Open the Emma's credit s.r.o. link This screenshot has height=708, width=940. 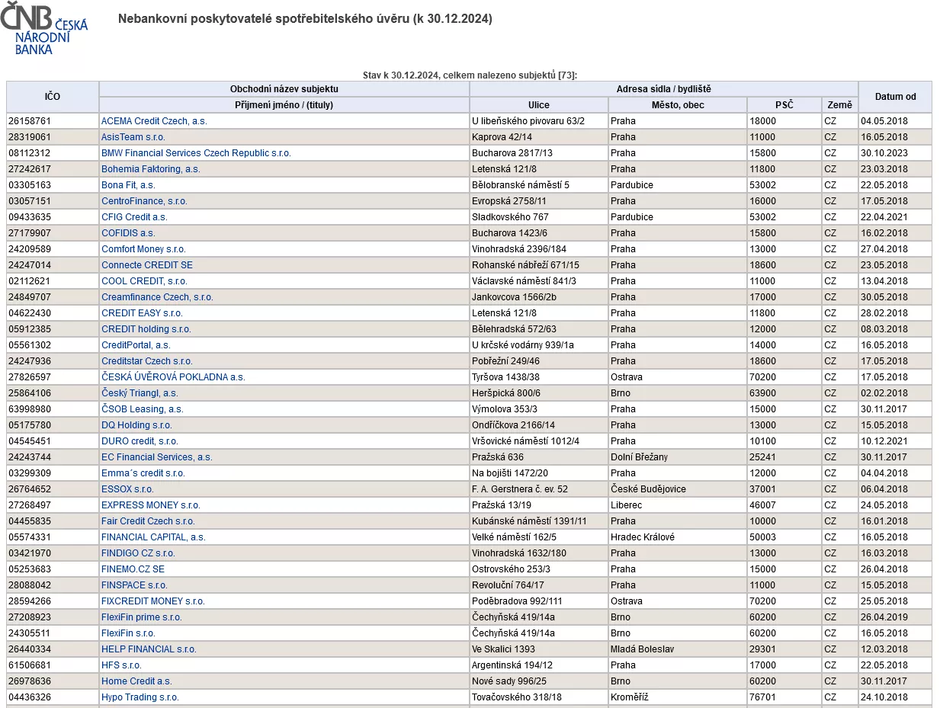(143, 473)
